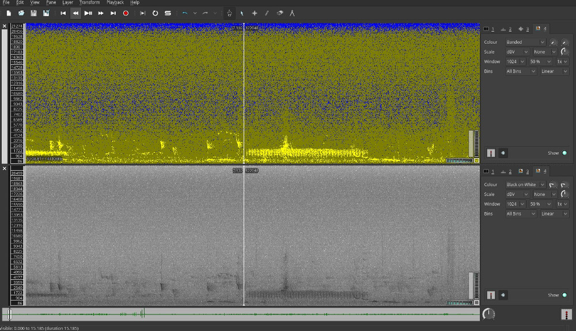Switch to layer tab 2 in top pane
576x331 pixels.
(506, 29)
